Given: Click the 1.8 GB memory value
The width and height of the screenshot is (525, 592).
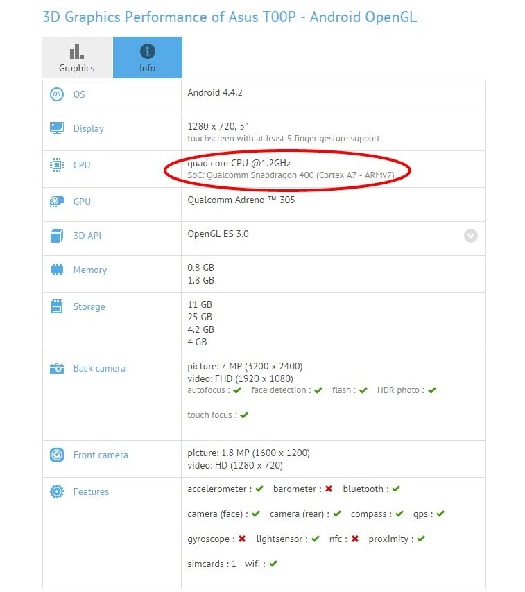Looking at the screenshot, I should tap(200, 280).
